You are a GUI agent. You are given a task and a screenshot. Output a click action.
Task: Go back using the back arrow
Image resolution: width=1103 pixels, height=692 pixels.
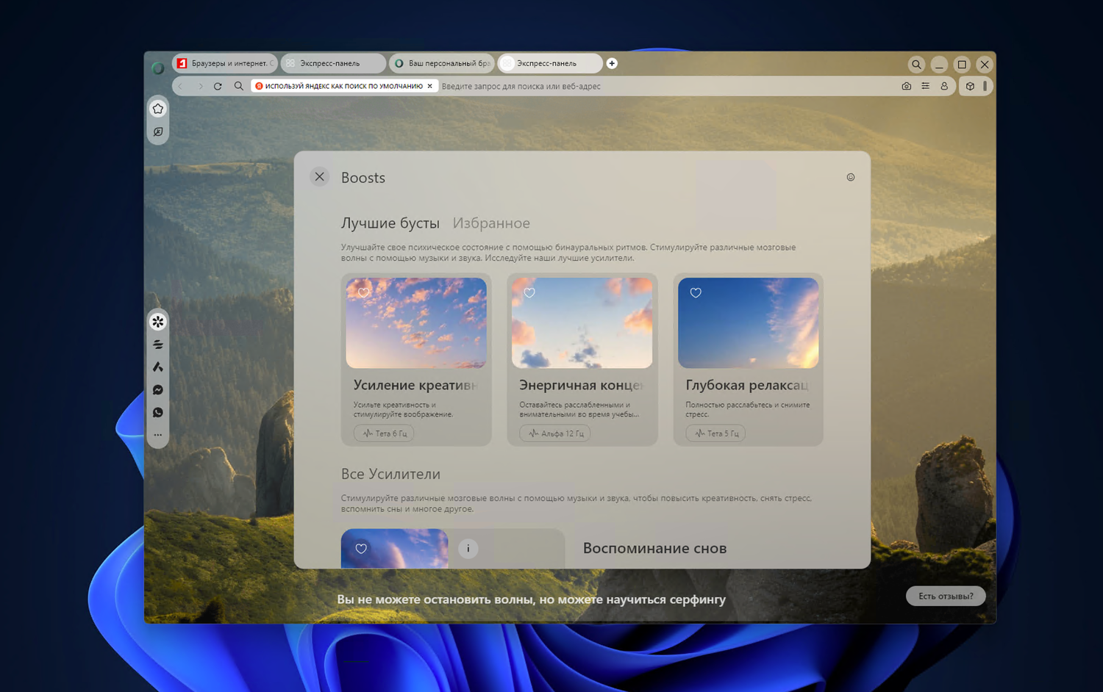pos(181,86)
